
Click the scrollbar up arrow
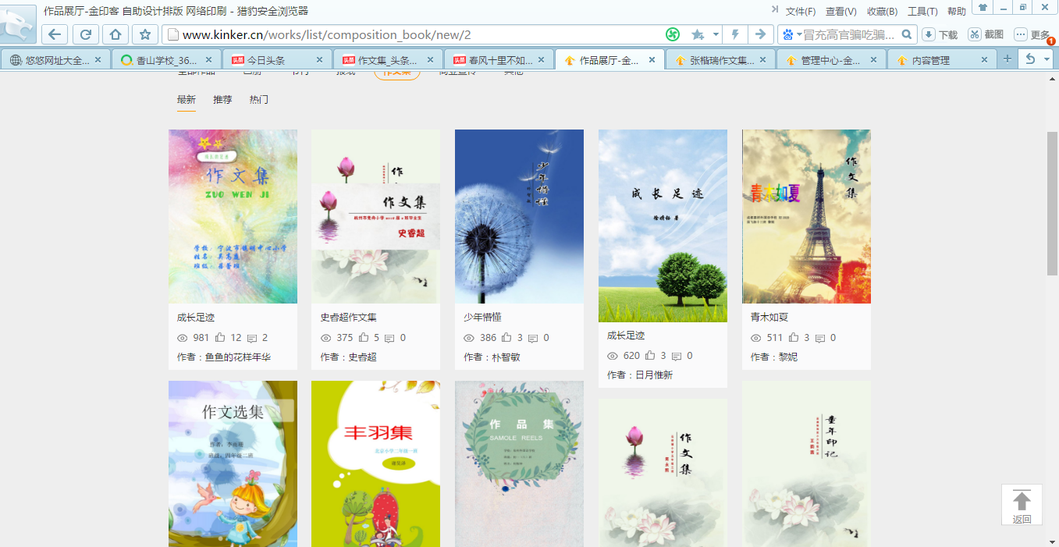pyautogui.click(x=1052, y=77)
